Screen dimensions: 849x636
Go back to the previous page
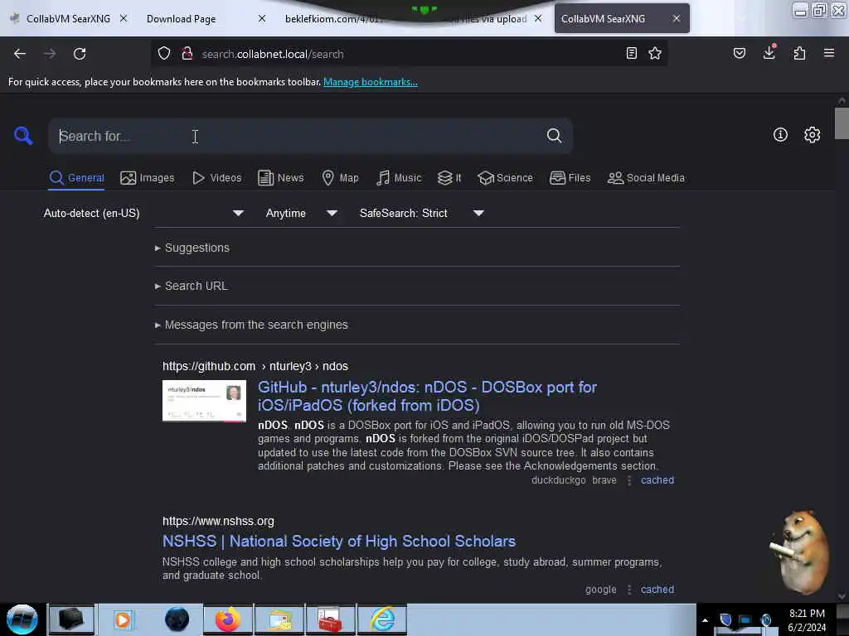pyautogui.click(x=20, y=54)
